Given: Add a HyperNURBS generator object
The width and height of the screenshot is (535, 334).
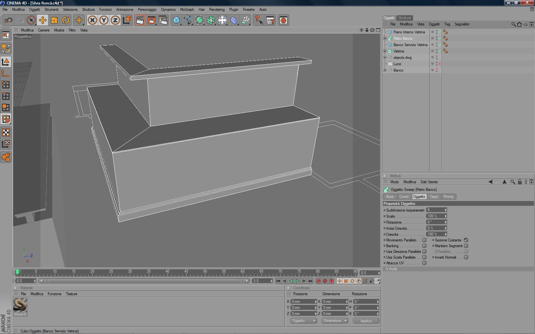Looking at the screenshot, I should pos(199,20).
